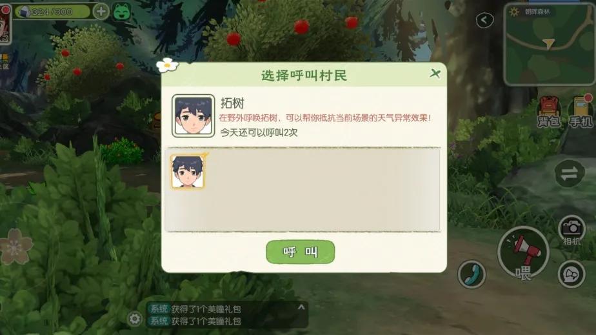Image resolution: width=596 pixels, height=335 pixels.
Task: Tap the green cat face icon
Action: (x=122, y=12)
